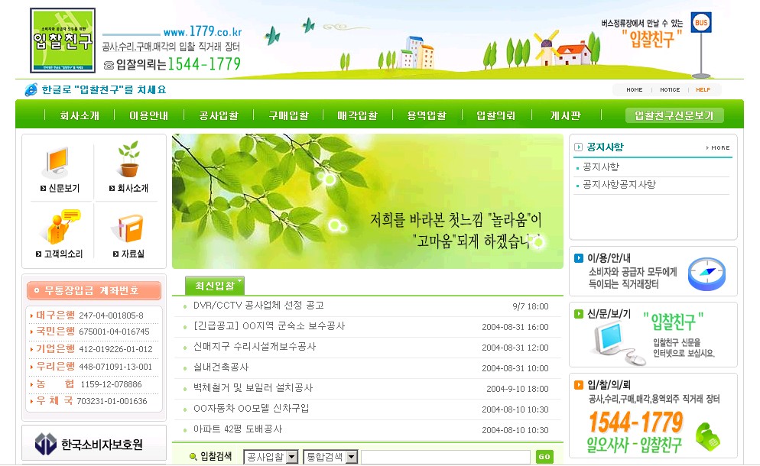Click the 무통장입금 계좌번호 header
Image resolution: width=760 pixels, height=466 pixels.
pos(93,290)
